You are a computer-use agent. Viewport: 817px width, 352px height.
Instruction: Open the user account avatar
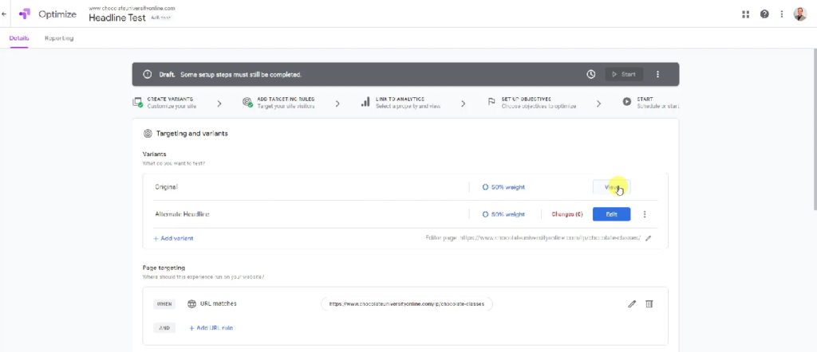(800, 14)
